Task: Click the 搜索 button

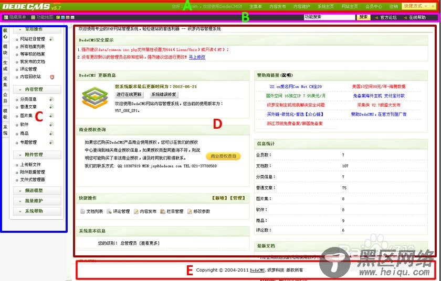Action: [363, 17]
